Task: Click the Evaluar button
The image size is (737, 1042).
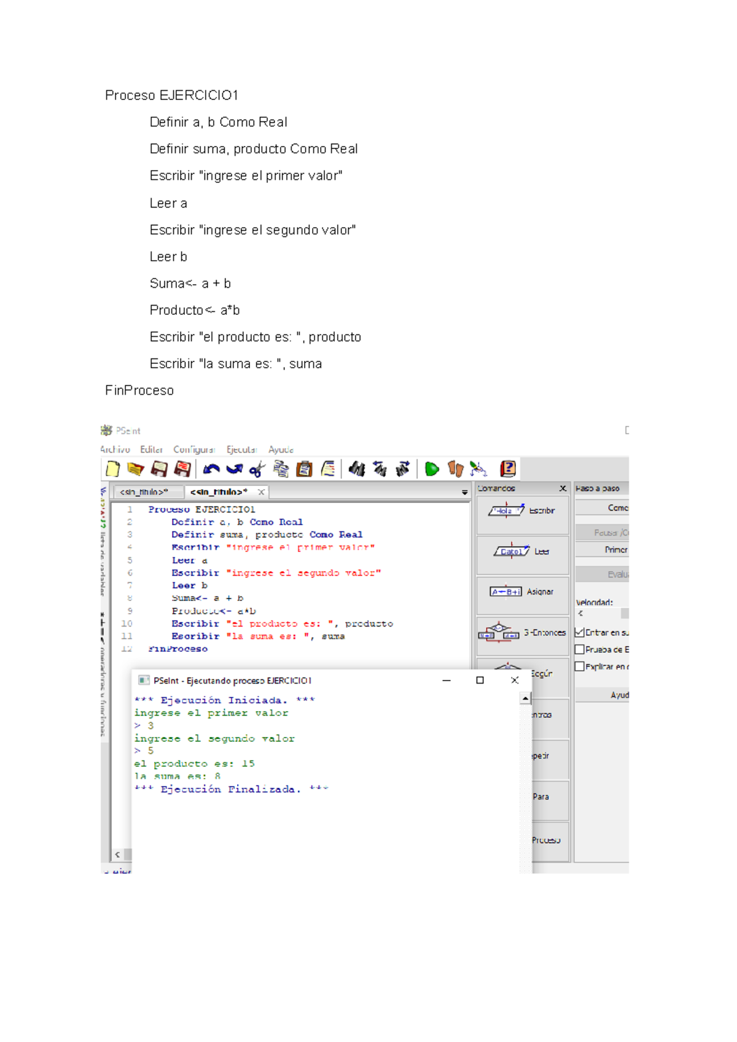Action: 602,574
